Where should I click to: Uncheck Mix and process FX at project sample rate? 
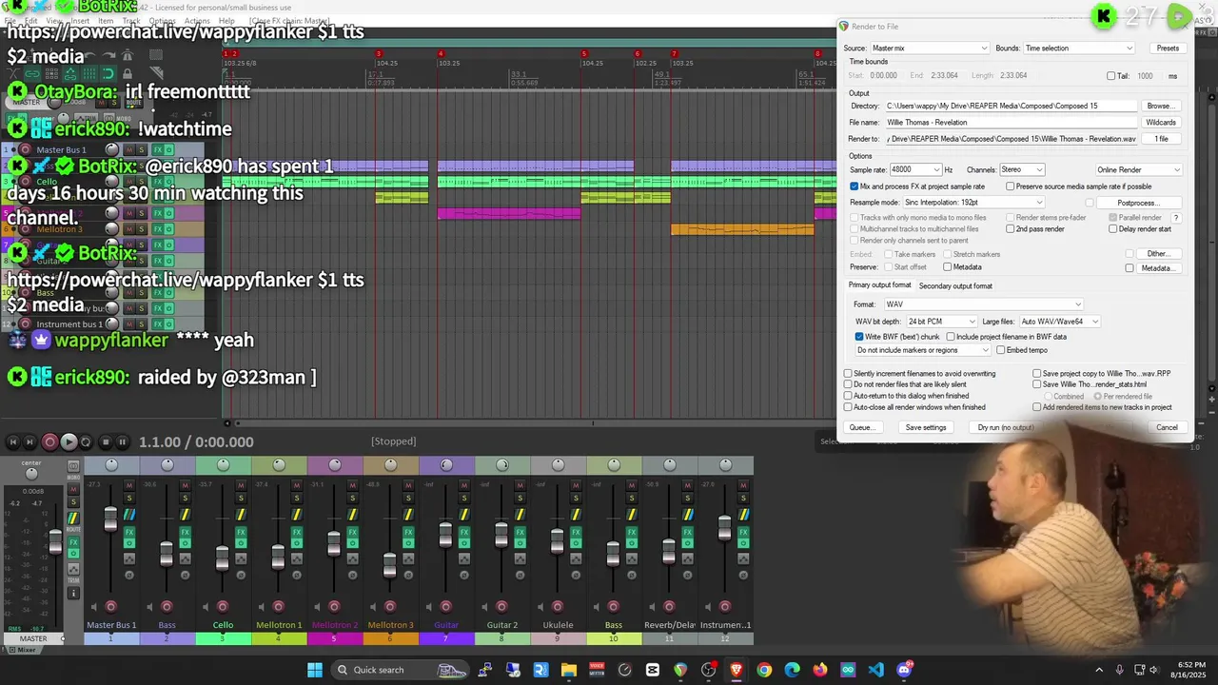click(855, 186)
